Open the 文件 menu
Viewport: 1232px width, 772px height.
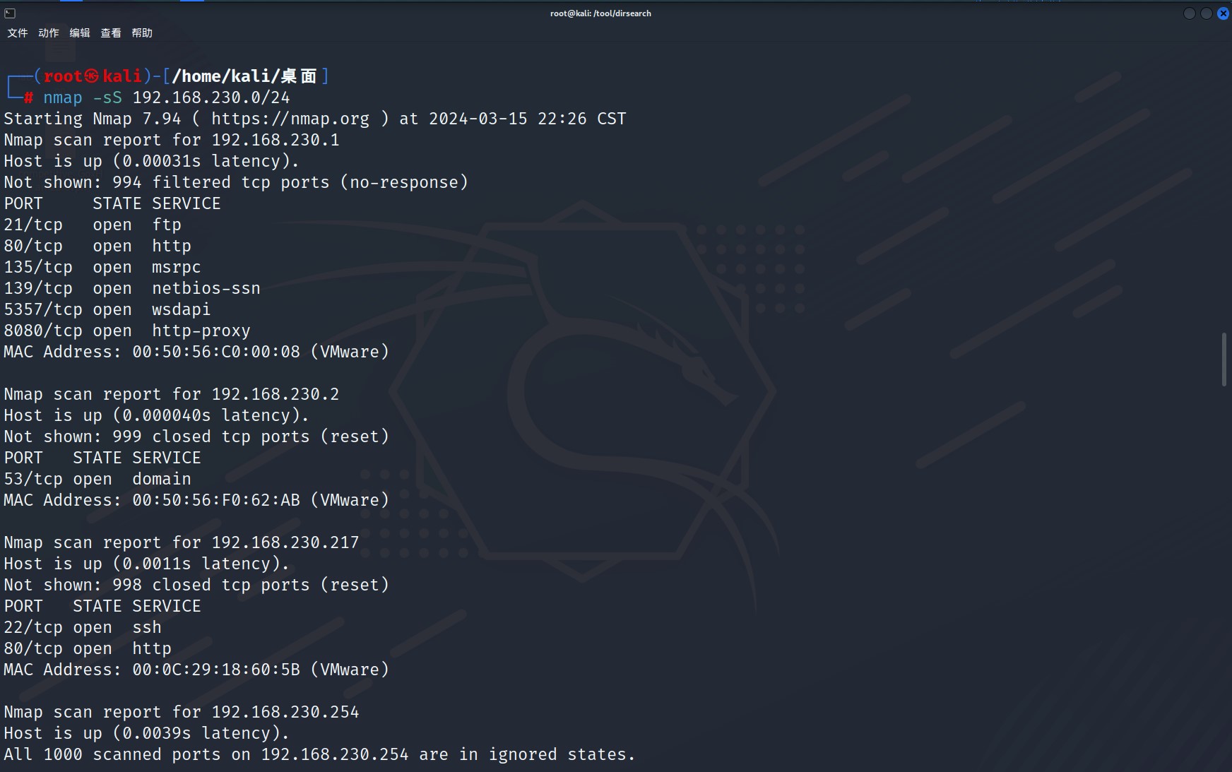tap(18, 32)
